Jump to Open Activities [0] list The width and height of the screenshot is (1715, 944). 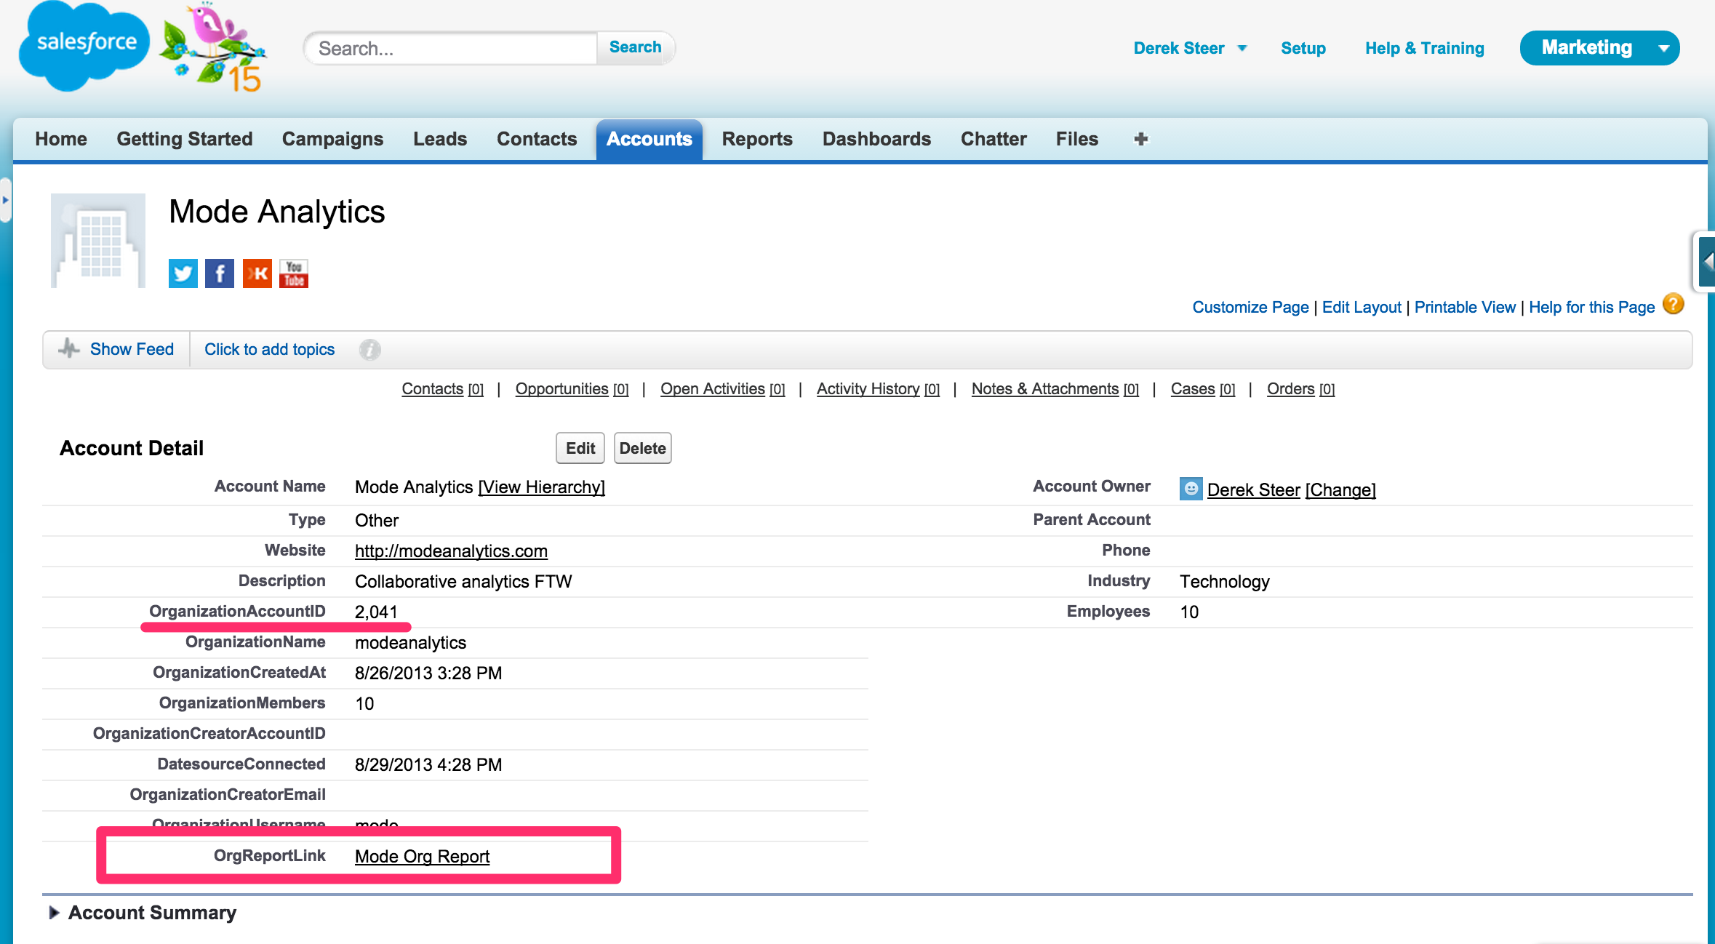(722, 389)
